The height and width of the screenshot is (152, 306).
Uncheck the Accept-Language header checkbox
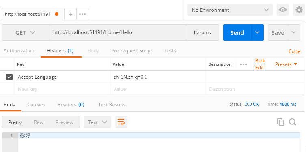9,77
